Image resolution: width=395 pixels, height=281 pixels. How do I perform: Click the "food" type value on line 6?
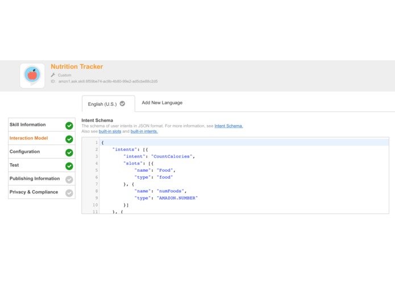[165, 177]
